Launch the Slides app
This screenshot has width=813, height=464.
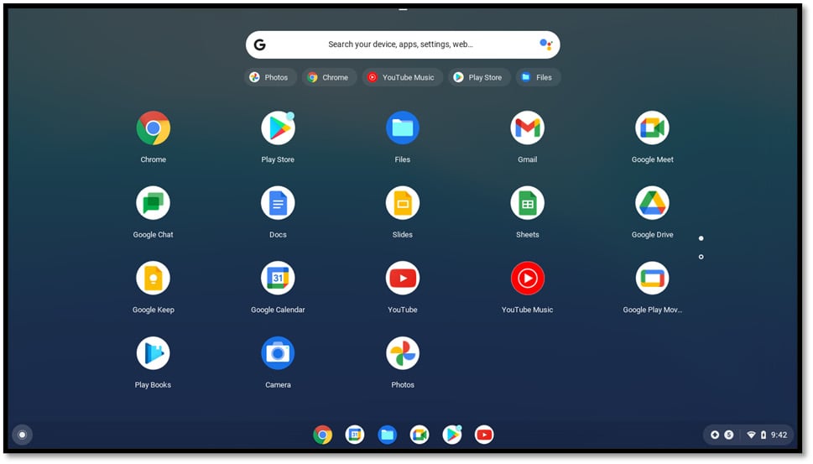click(403, 203)
